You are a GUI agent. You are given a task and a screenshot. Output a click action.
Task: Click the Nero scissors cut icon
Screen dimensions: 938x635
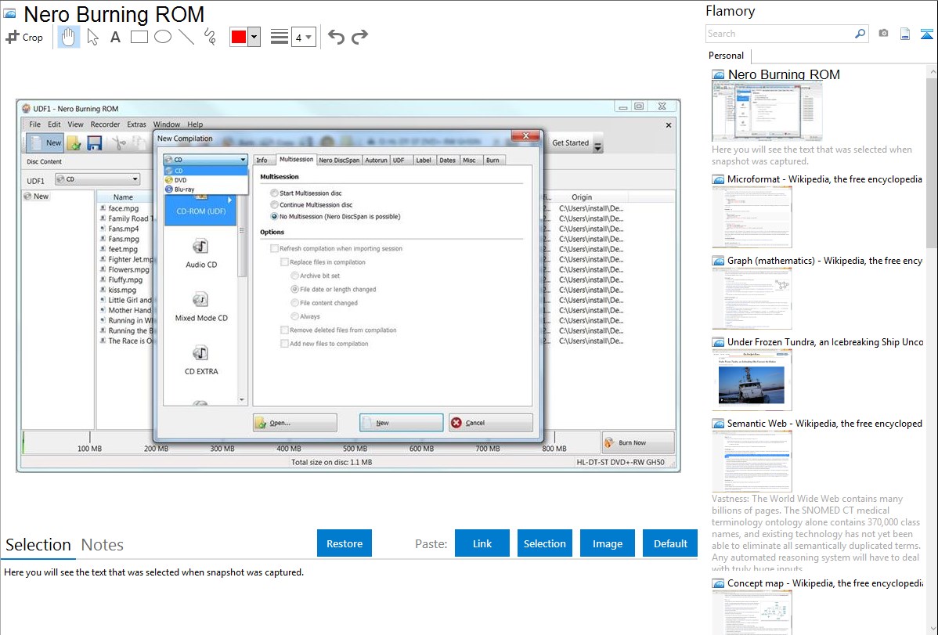119,143
